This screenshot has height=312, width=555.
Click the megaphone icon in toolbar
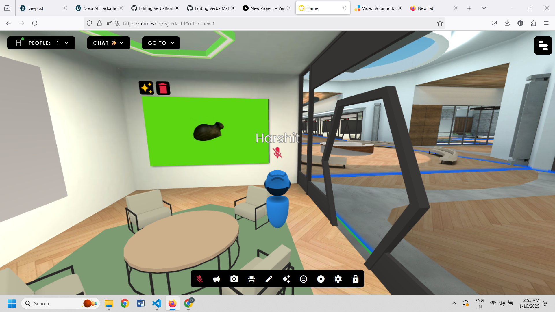click(x=217, y=279)
